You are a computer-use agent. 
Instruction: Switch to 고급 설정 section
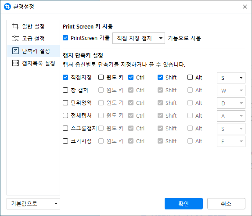(33, 39)
